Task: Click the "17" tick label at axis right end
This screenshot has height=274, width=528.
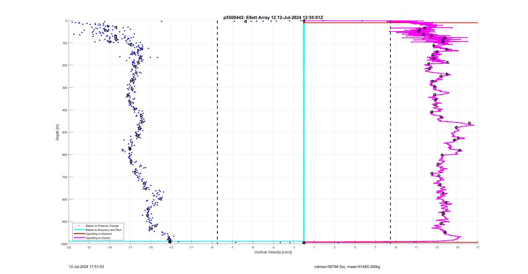Action: [478, 247]
